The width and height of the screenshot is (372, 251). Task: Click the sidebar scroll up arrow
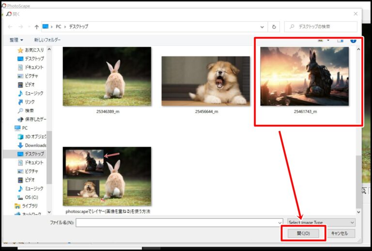pyautogui.click(x=49, y=49)
